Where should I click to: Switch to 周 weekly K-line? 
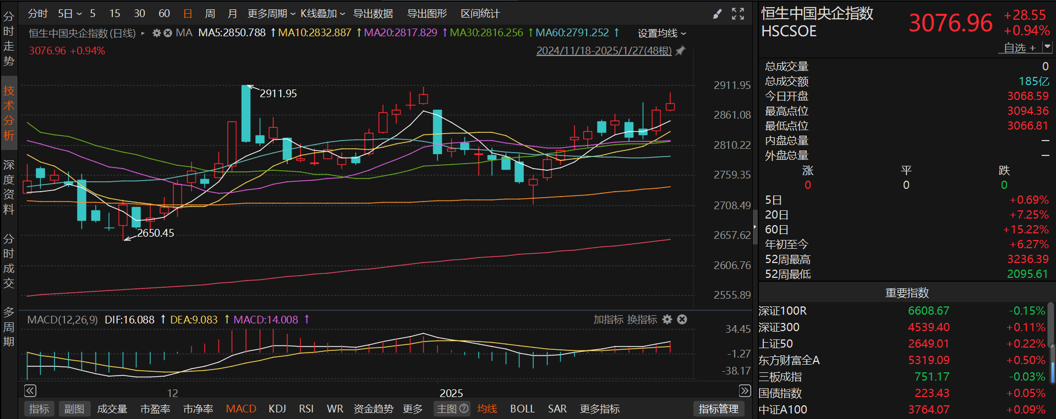(210, 14)
